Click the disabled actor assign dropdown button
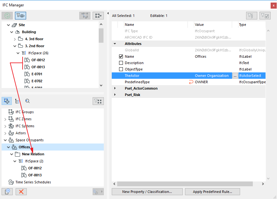This screenshot has height=199, width=277. (98, 192)
